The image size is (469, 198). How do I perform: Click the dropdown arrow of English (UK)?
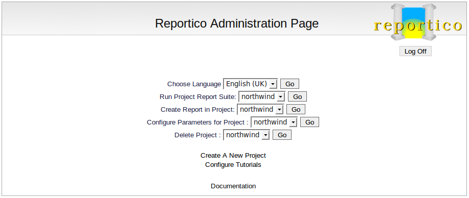click(x=273, y=85)
